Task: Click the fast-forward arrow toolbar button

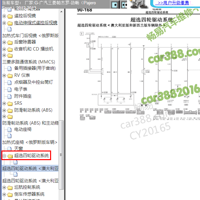Action: point(125,5)
